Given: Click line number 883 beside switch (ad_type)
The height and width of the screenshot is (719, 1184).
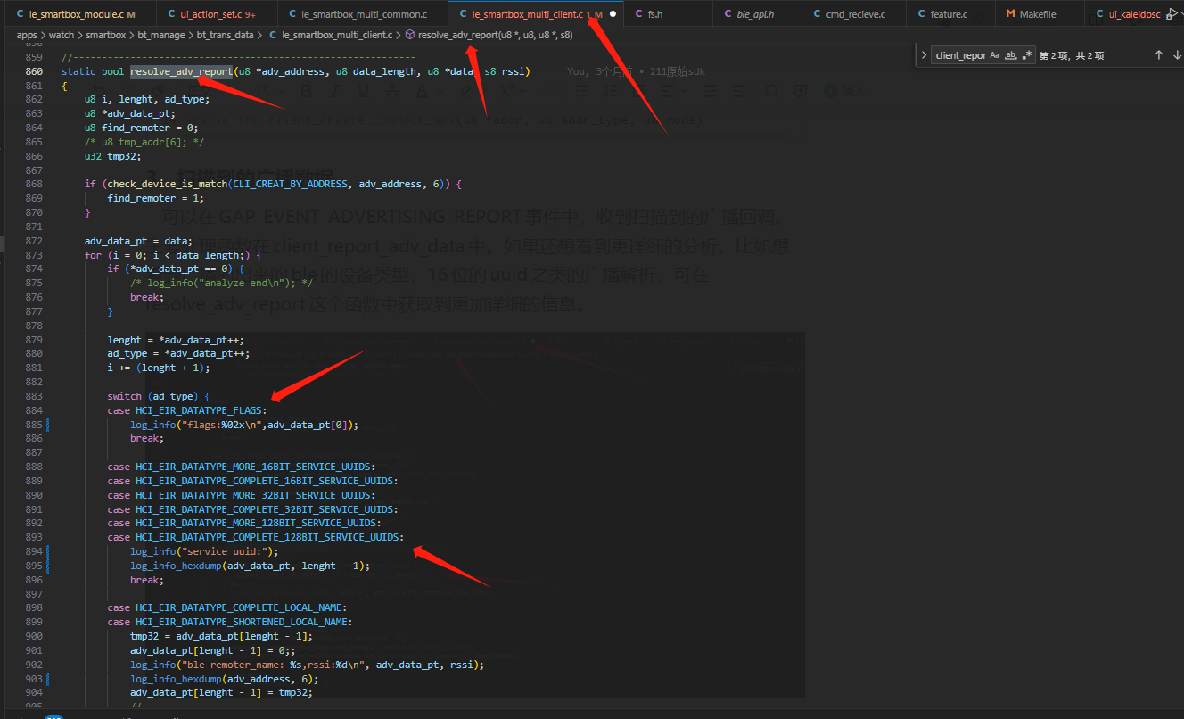Looking at the screenshot, I should pos(34,396).
